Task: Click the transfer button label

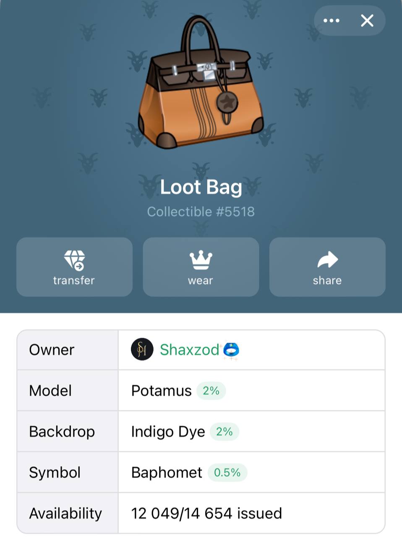Action: coord(74,280)
